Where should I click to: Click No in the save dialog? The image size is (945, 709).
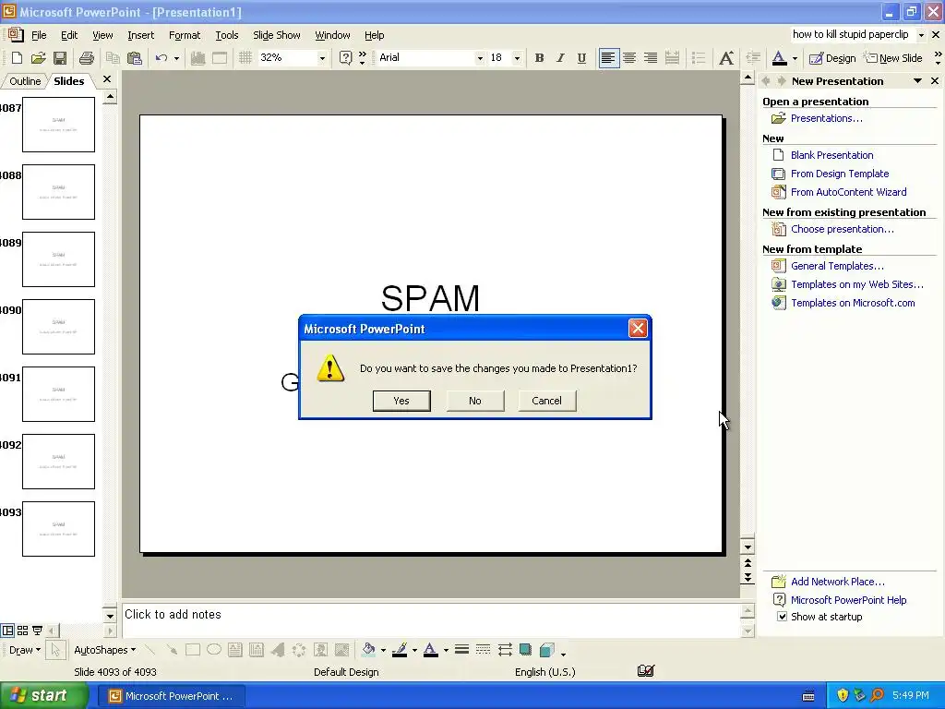pos(475,401)
